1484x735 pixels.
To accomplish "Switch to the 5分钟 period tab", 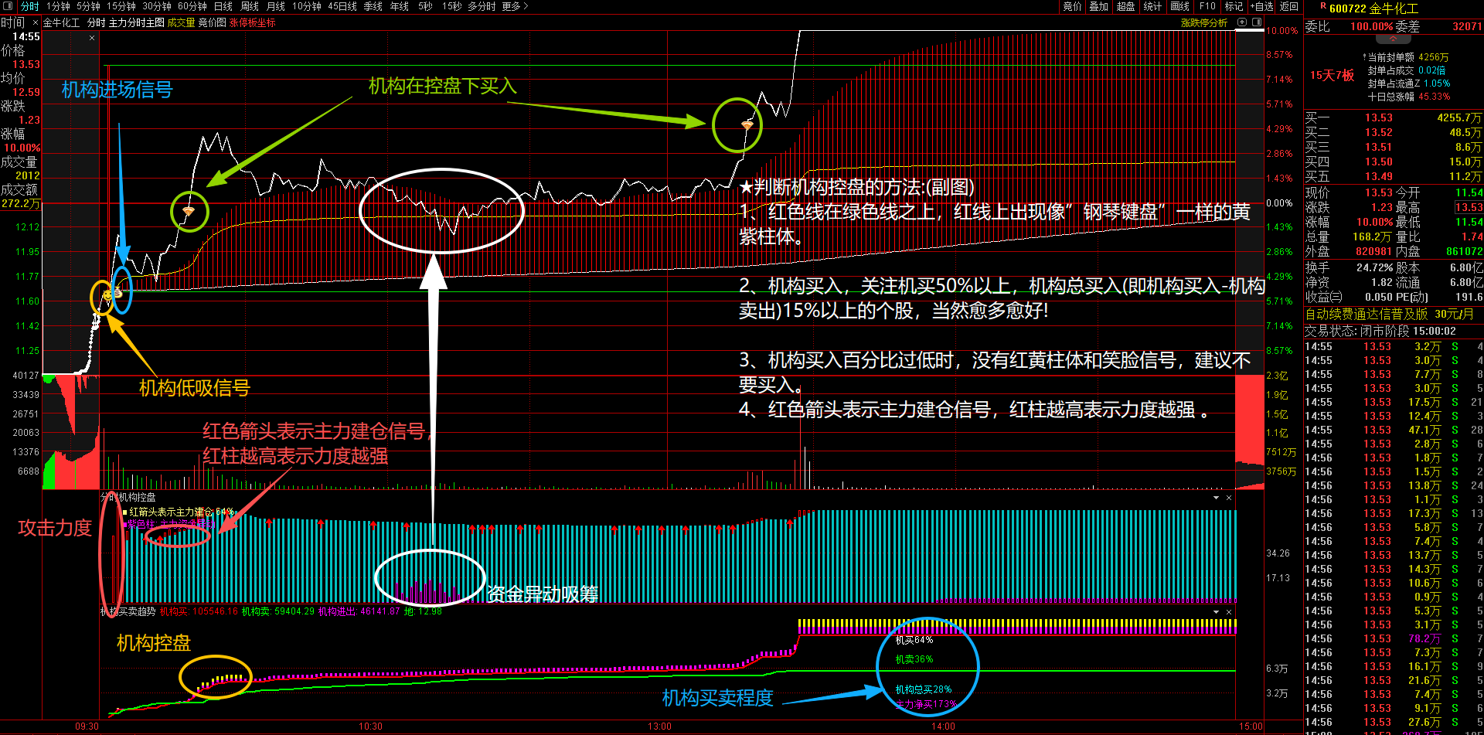I will point(88,6).
